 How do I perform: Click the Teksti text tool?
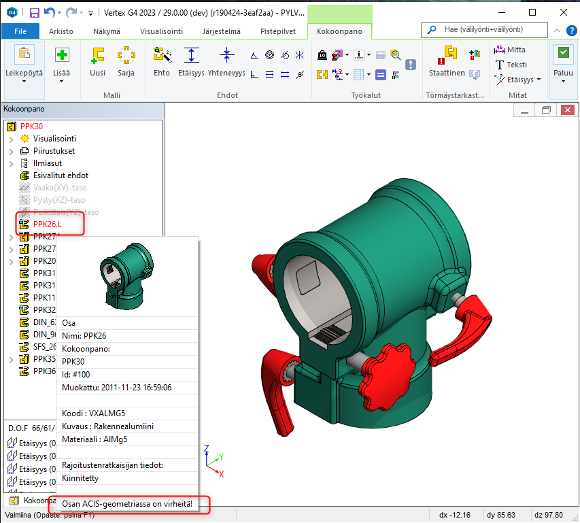tap(510, 65)
